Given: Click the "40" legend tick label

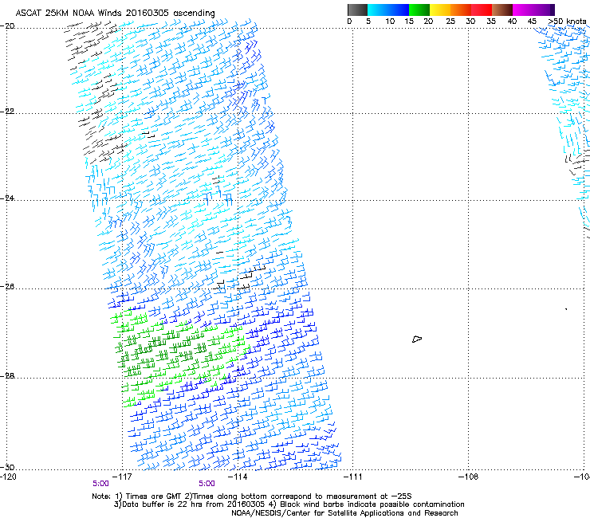Looking at the screenshot, I should (x=512, y=22).
